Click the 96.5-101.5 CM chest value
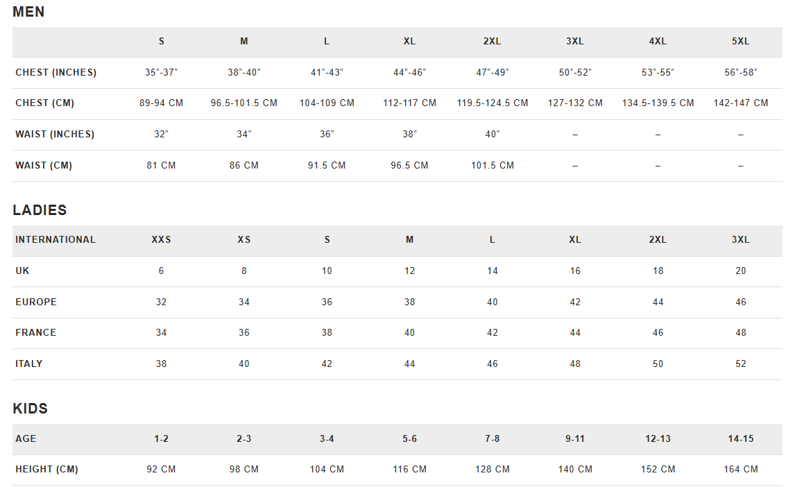 coord(244,103)
